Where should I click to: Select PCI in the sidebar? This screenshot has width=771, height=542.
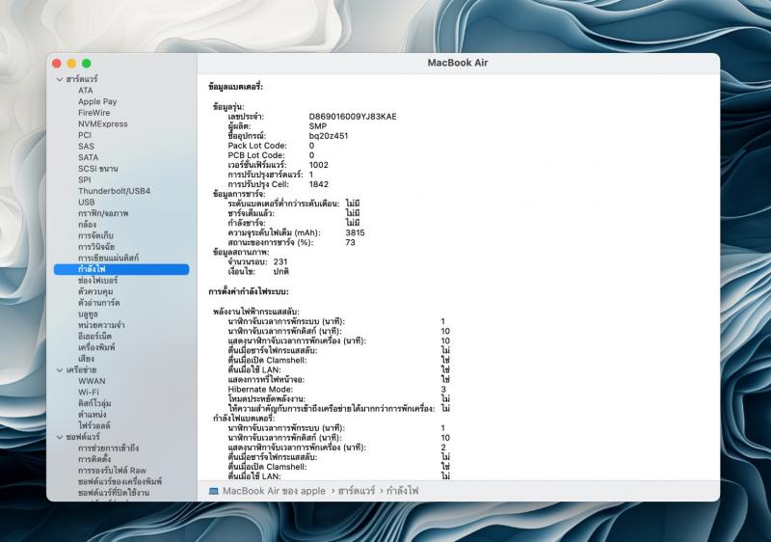(85, 135)
